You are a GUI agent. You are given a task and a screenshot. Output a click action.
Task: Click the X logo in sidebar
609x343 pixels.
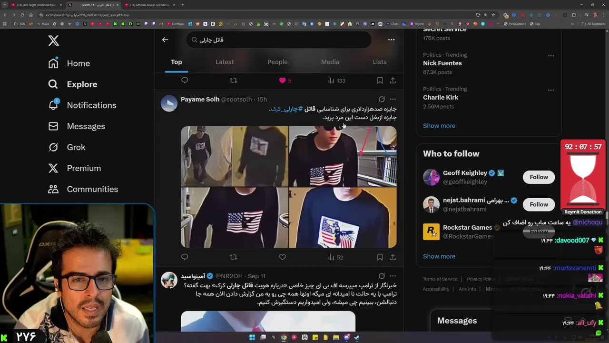click(x=53, y=40)
